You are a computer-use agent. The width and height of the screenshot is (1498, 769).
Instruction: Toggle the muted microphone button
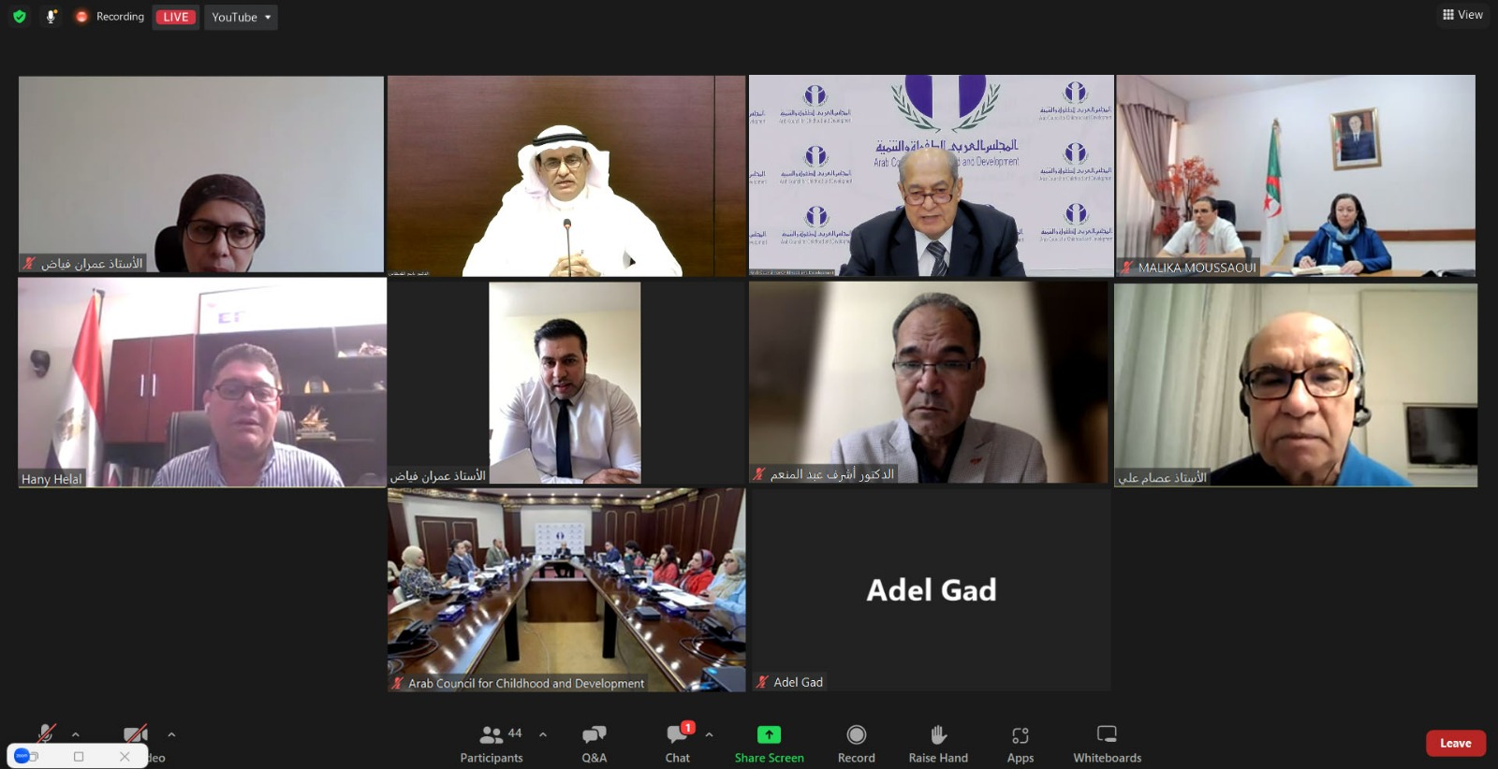point(45,734)
